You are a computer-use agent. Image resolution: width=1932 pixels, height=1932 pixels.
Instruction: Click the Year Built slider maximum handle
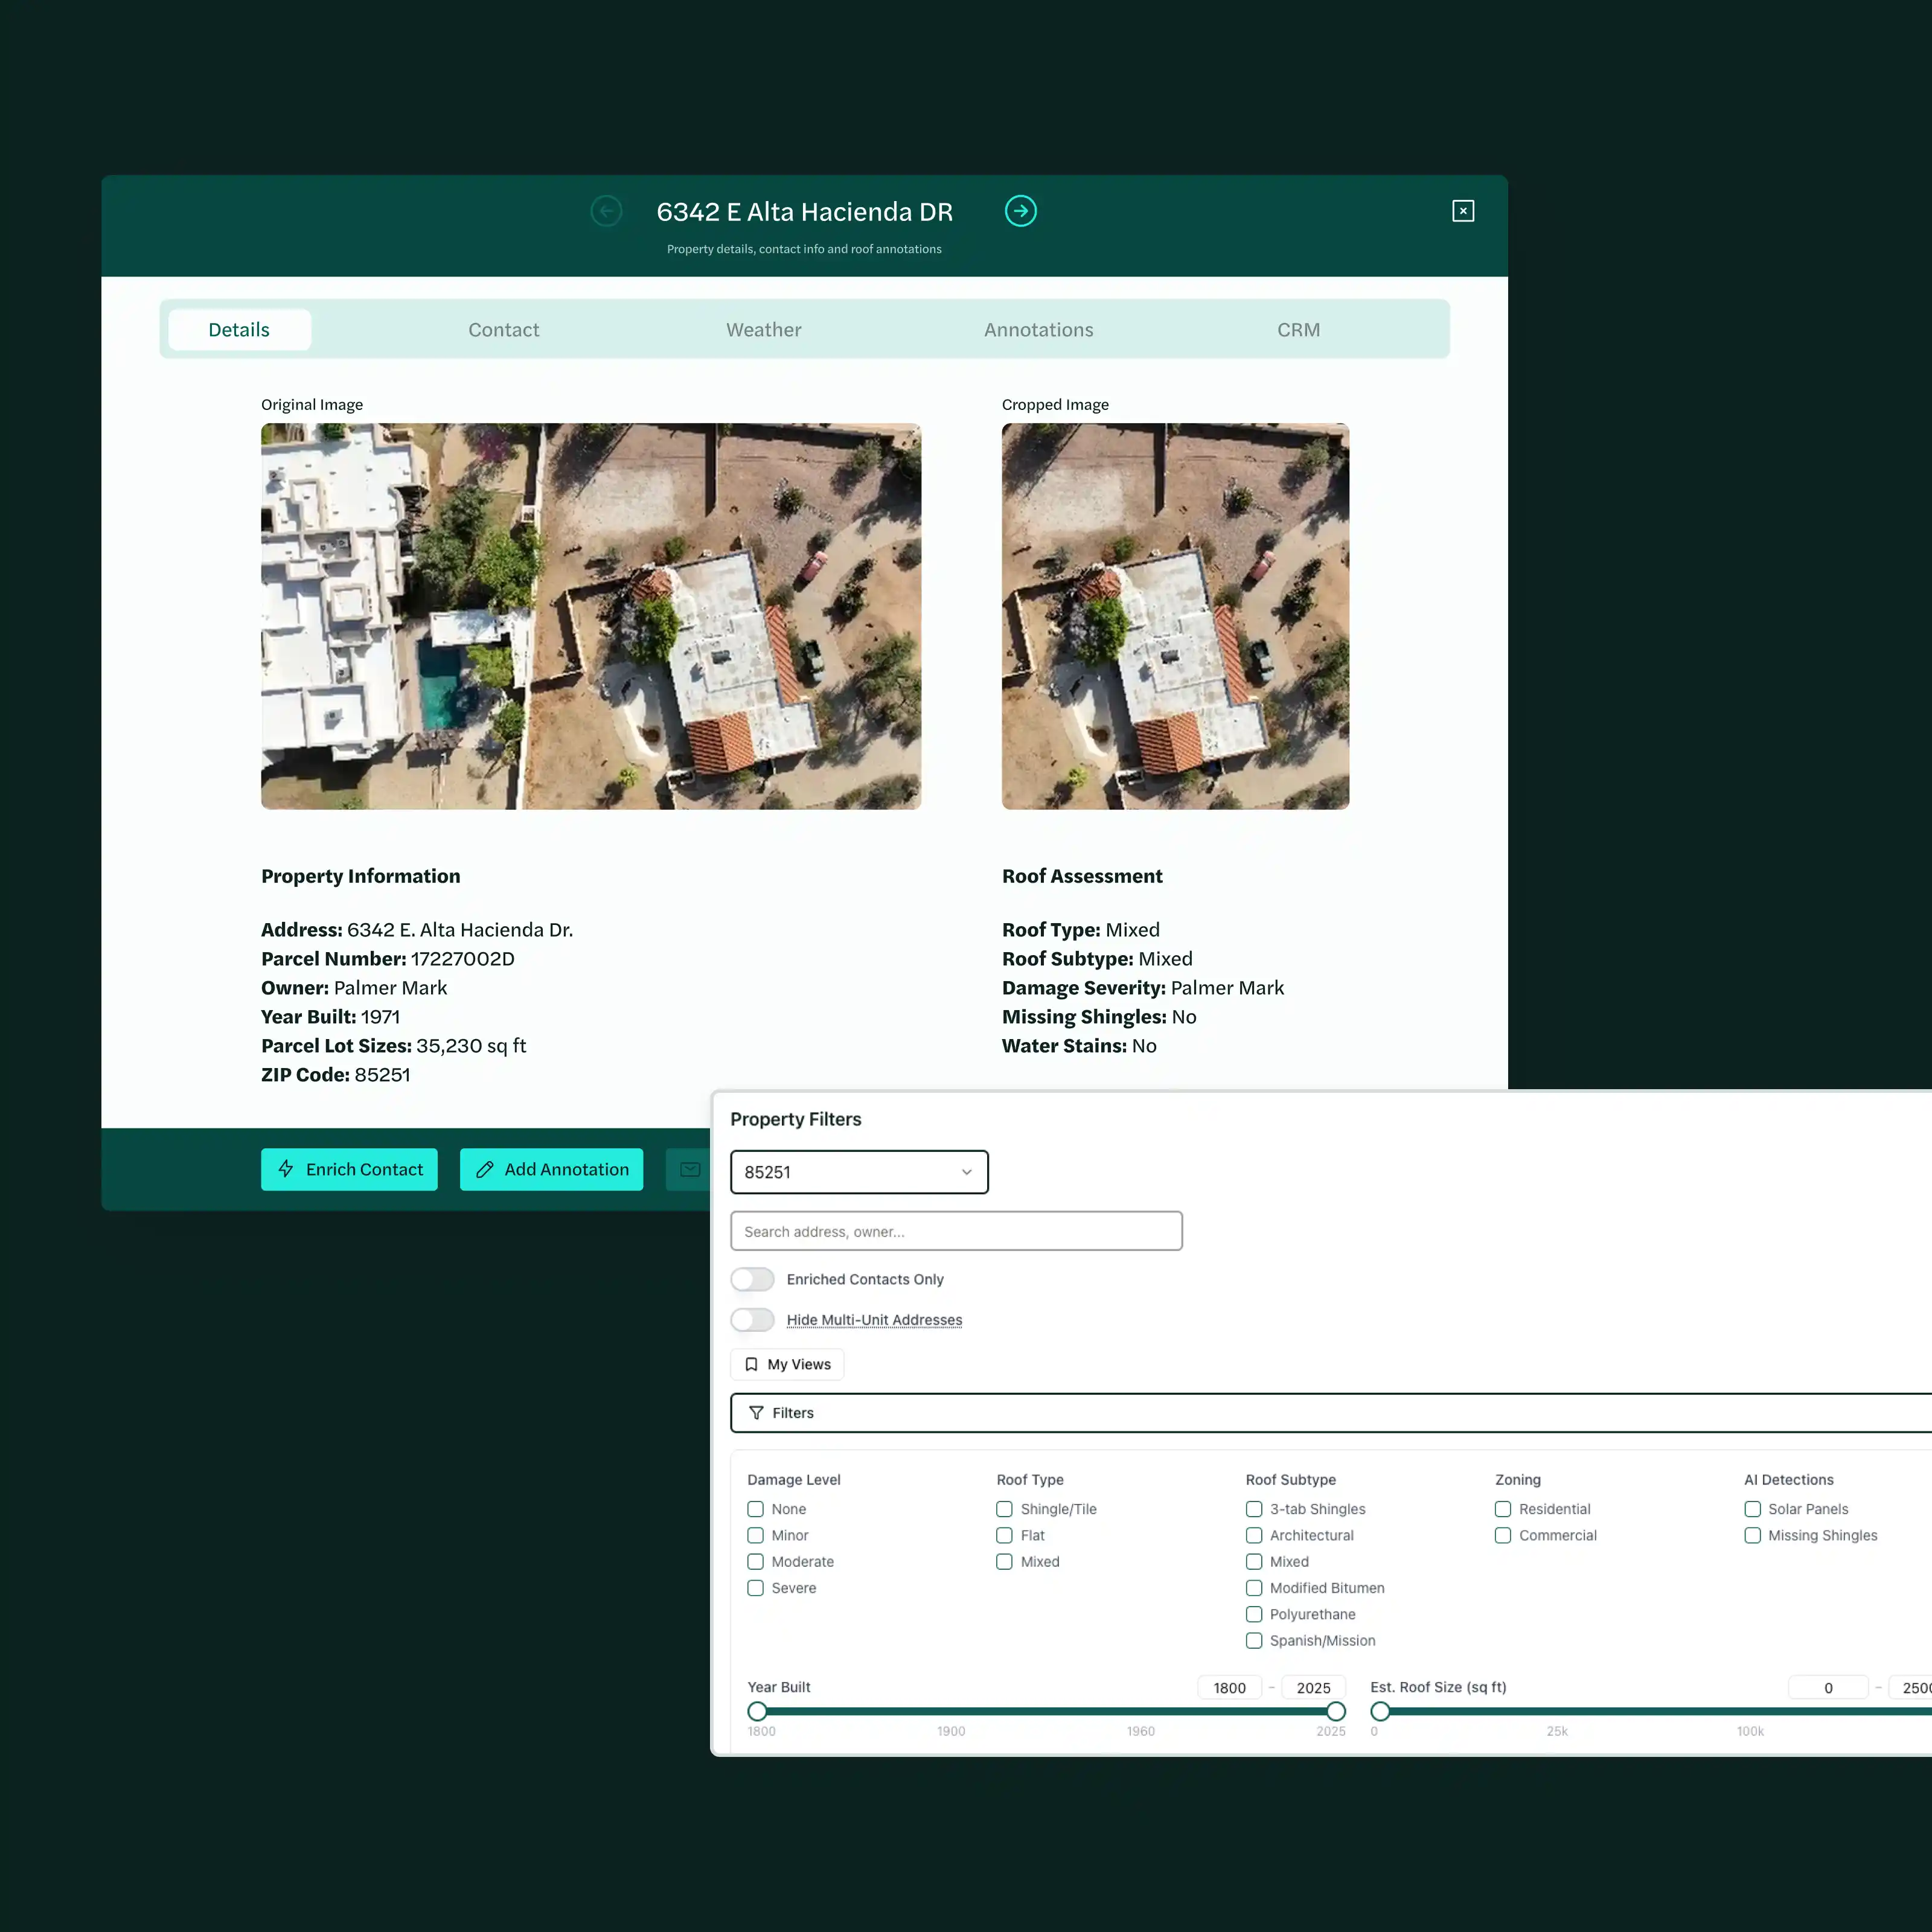click(1336, 1711)
